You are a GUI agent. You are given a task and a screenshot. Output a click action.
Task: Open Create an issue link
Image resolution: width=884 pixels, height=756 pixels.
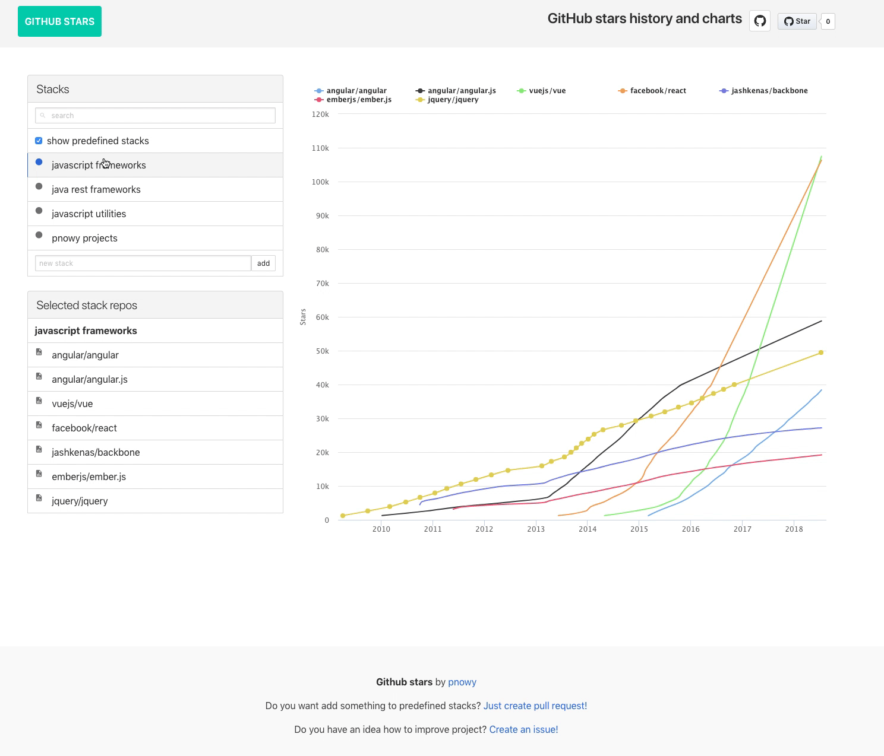pyautogui.click(x=523, y=729)
